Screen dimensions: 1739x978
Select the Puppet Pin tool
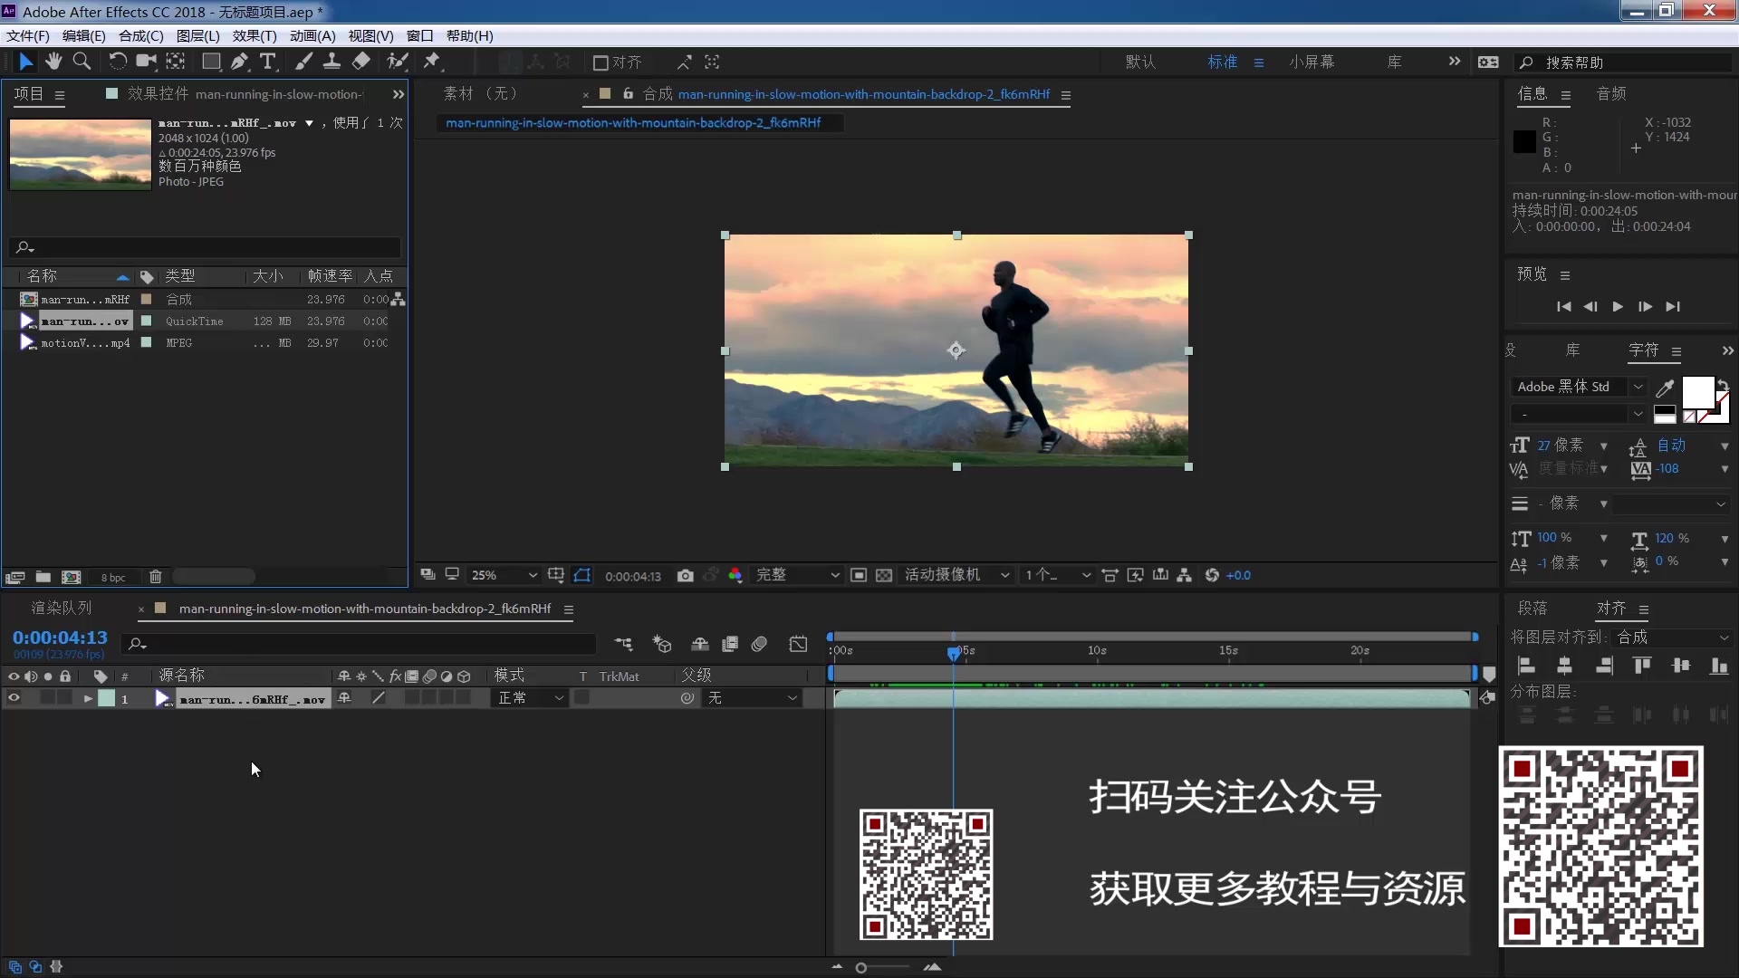tap(432, 62)
